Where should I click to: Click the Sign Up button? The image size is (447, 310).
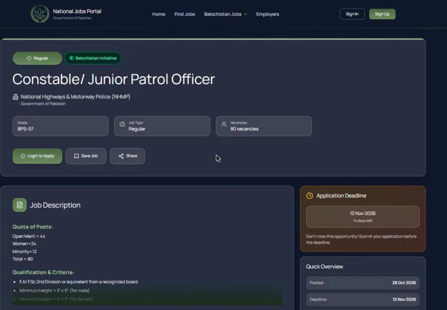coord(382,14)
